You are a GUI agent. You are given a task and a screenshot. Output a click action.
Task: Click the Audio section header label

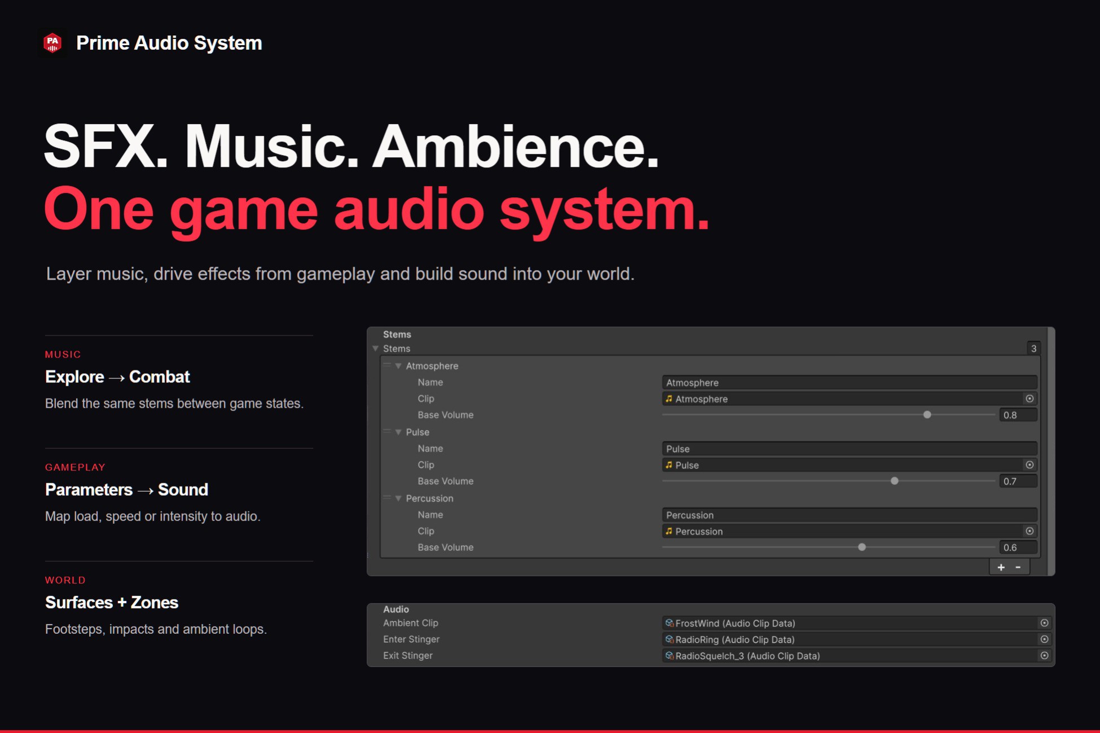396,609
